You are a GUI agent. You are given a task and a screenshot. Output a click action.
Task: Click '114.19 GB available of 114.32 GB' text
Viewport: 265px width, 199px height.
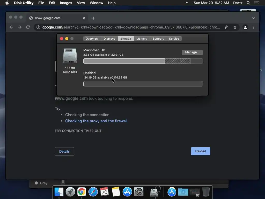(105, 77)
